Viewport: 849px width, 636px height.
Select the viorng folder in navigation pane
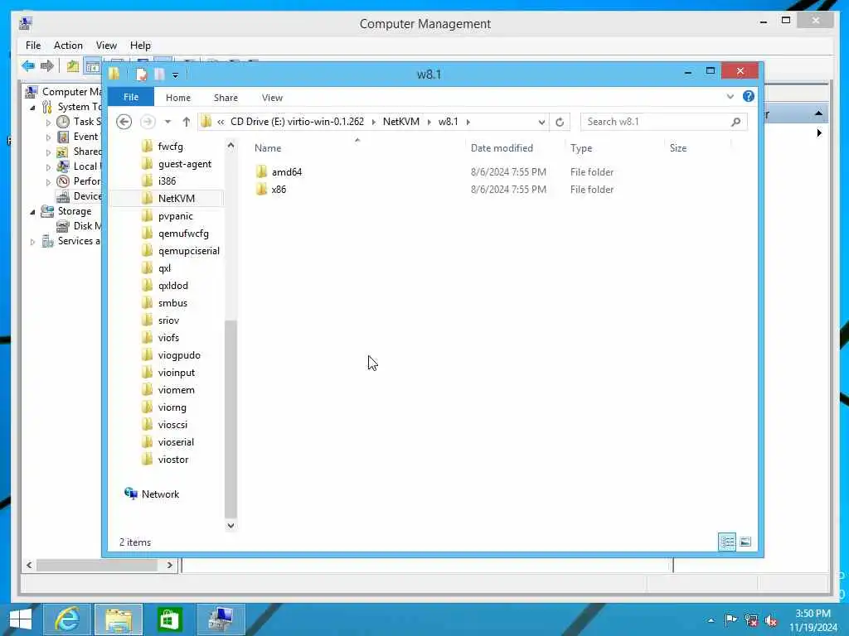click(172, 407)
